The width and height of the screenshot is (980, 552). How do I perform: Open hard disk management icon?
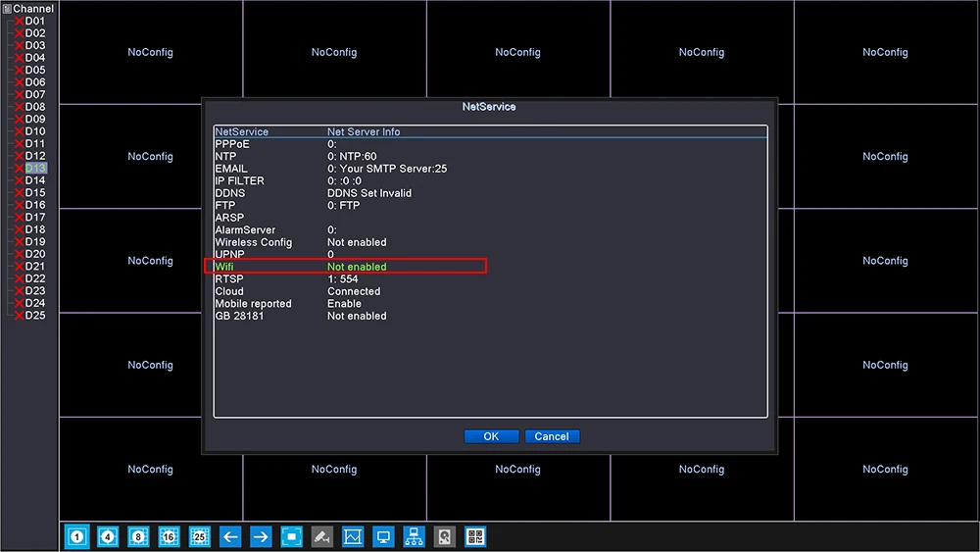(x=444, y=536)
